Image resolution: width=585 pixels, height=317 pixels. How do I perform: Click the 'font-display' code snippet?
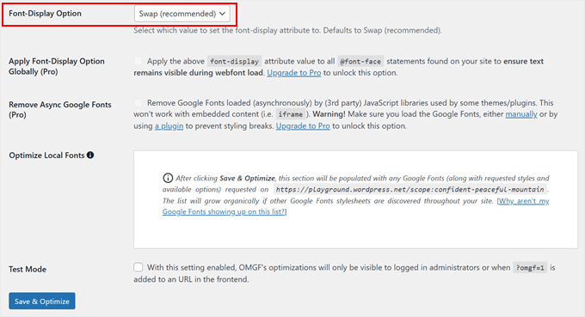[x=234, y=61]
